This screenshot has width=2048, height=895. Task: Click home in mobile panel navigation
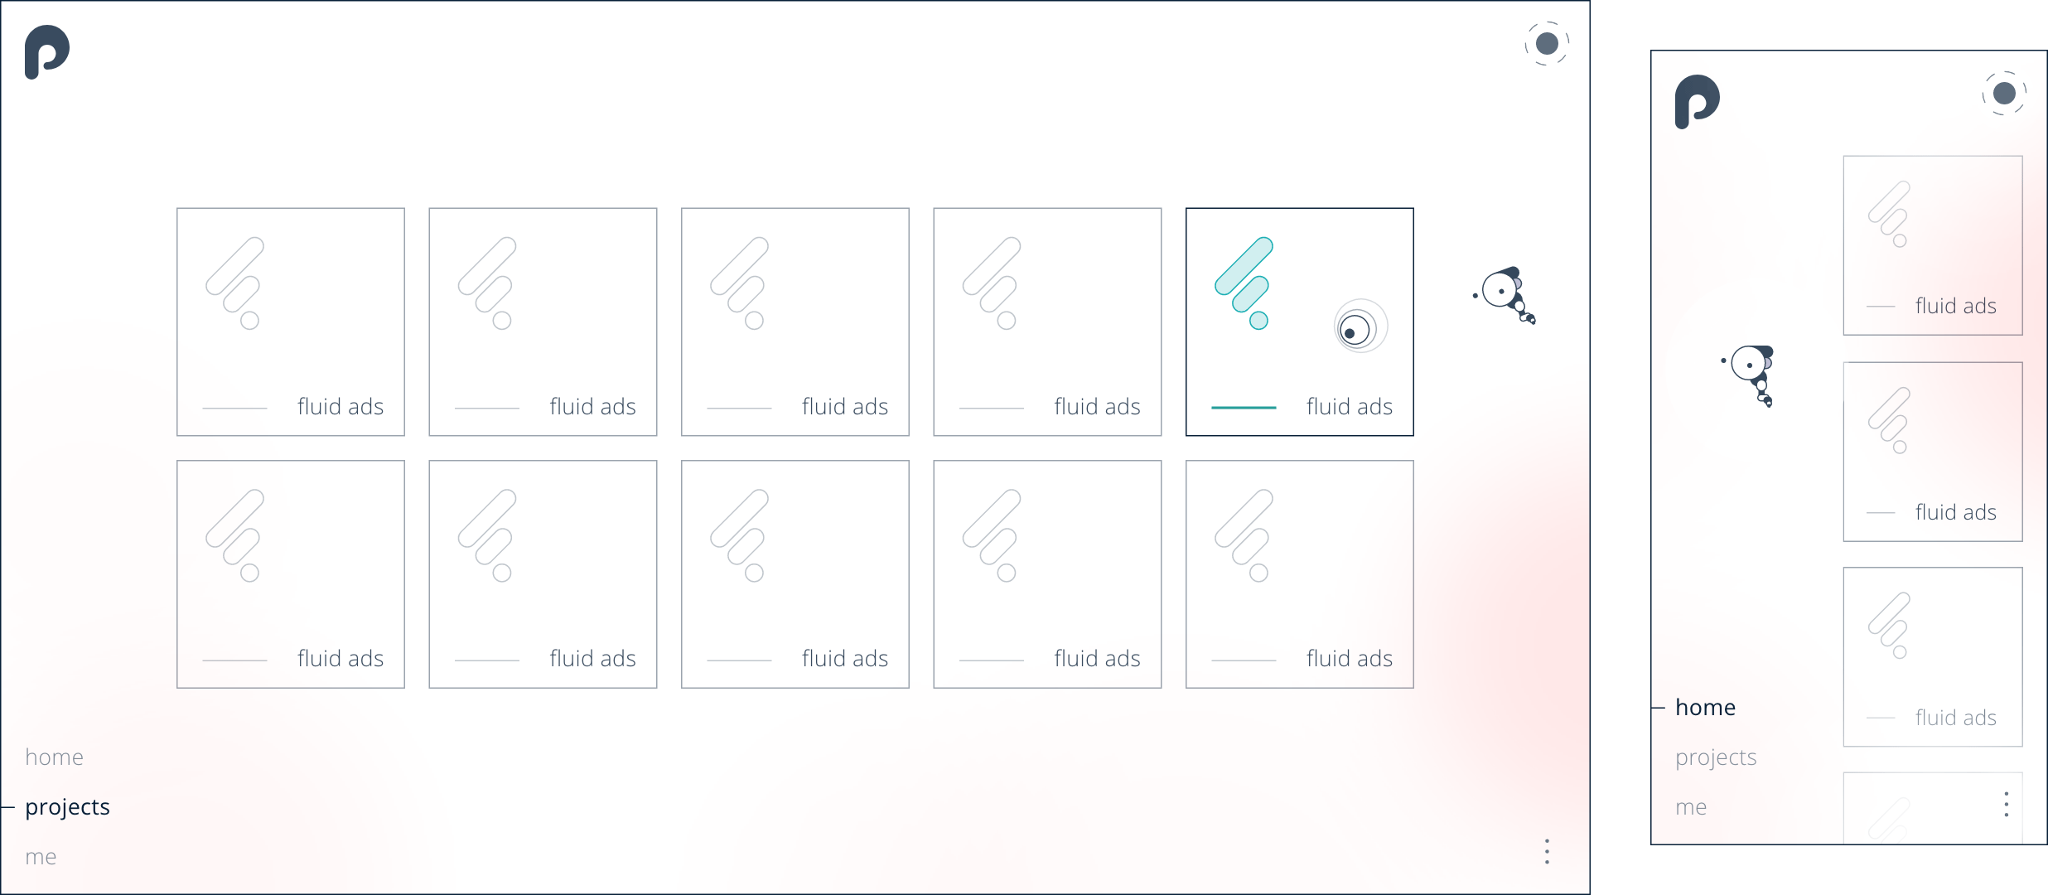[x=1705, y=707]
